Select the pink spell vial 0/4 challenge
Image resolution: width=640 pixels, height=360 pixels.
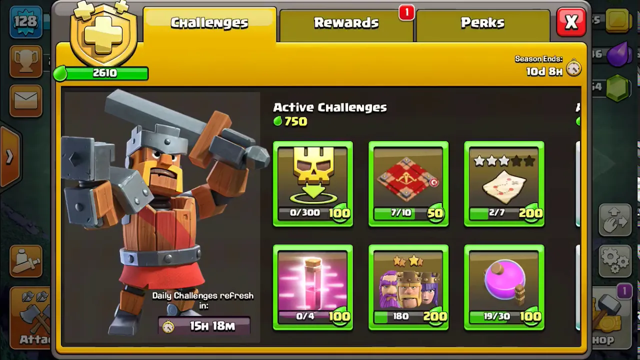click(313, 287)
